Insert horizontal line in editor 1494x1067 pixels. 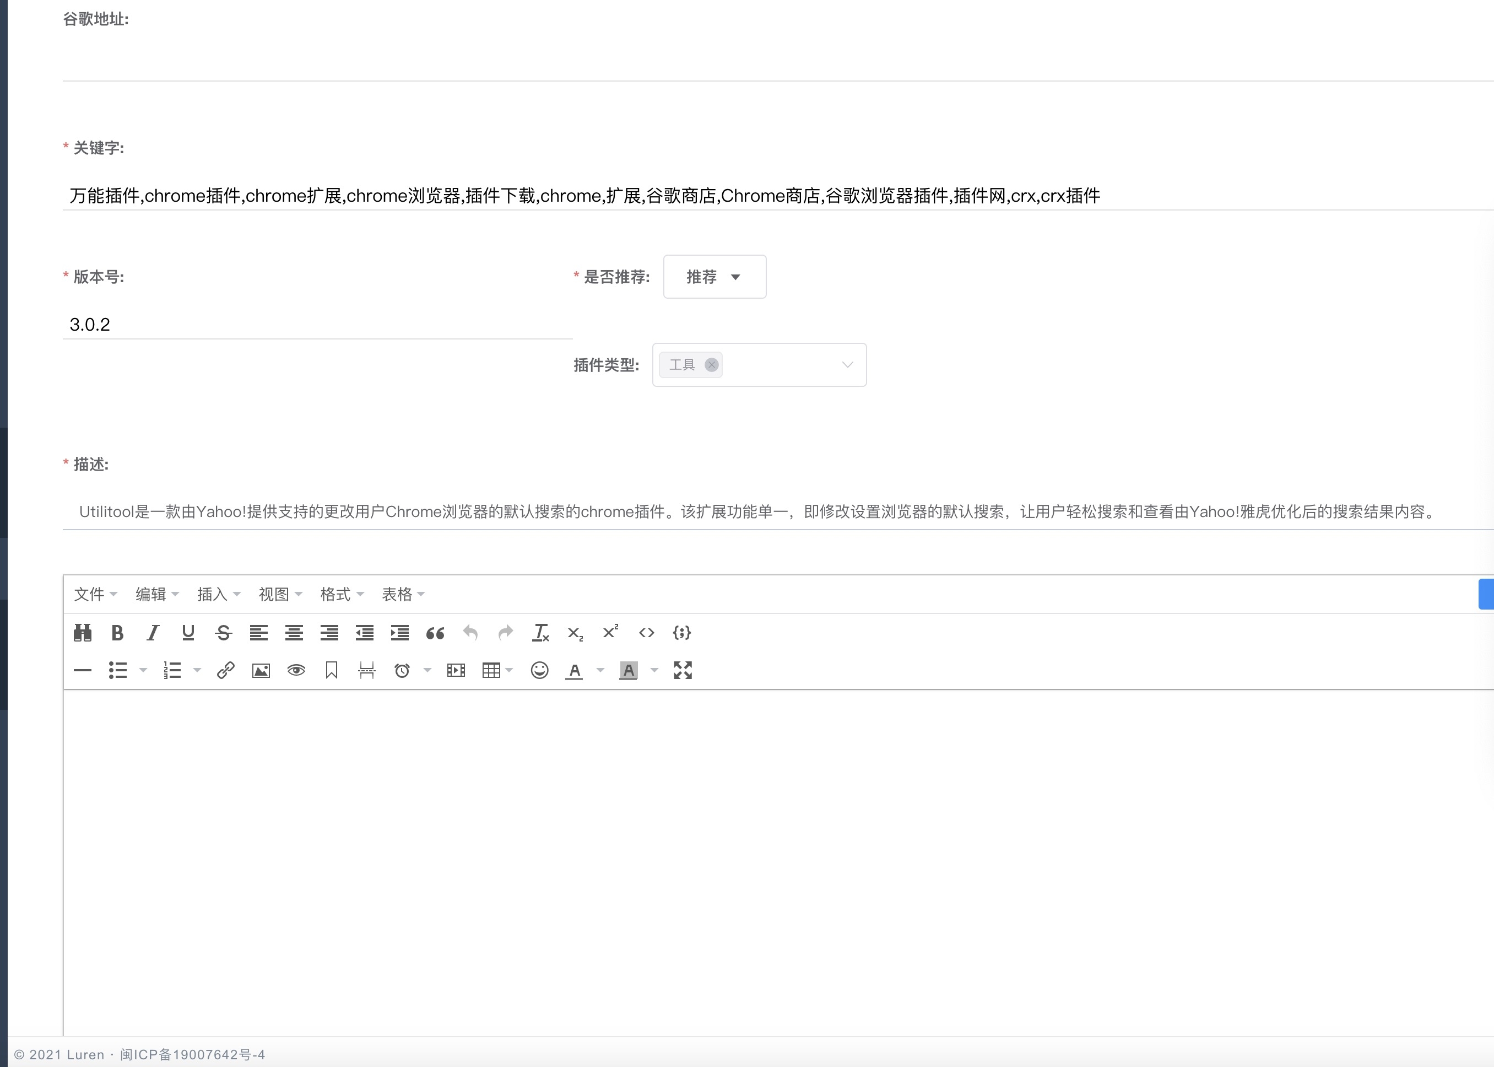click(83, 670)
